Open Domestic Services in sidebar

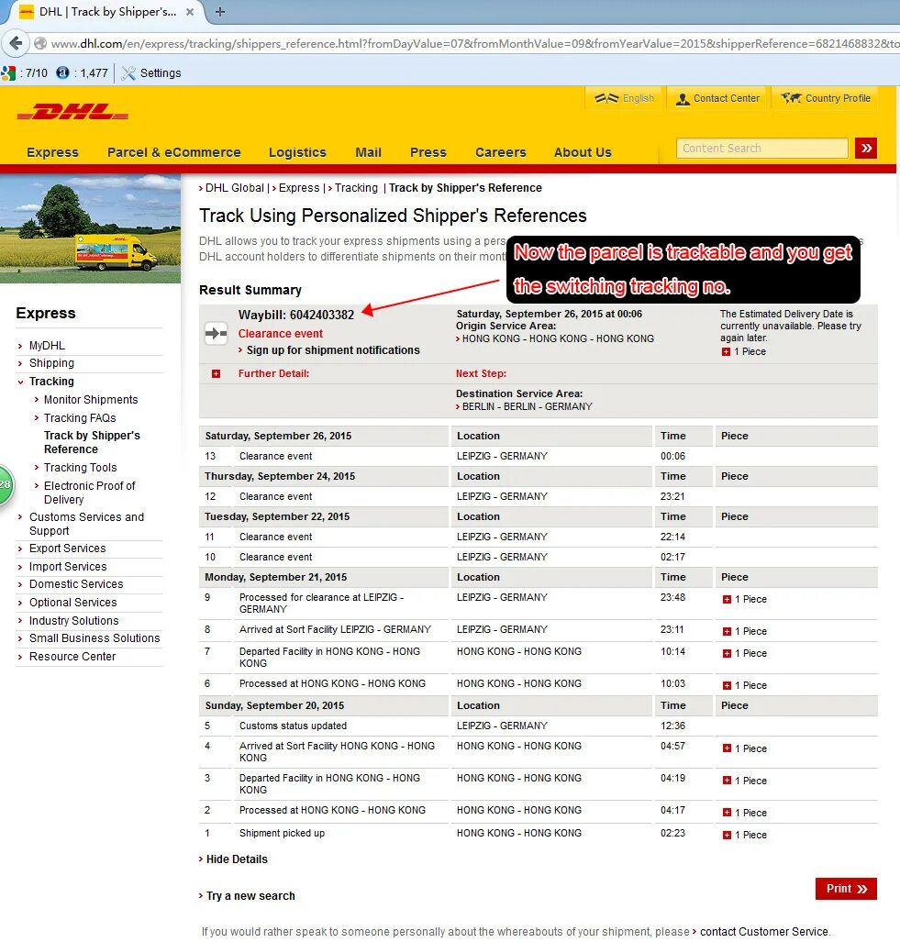76,584
